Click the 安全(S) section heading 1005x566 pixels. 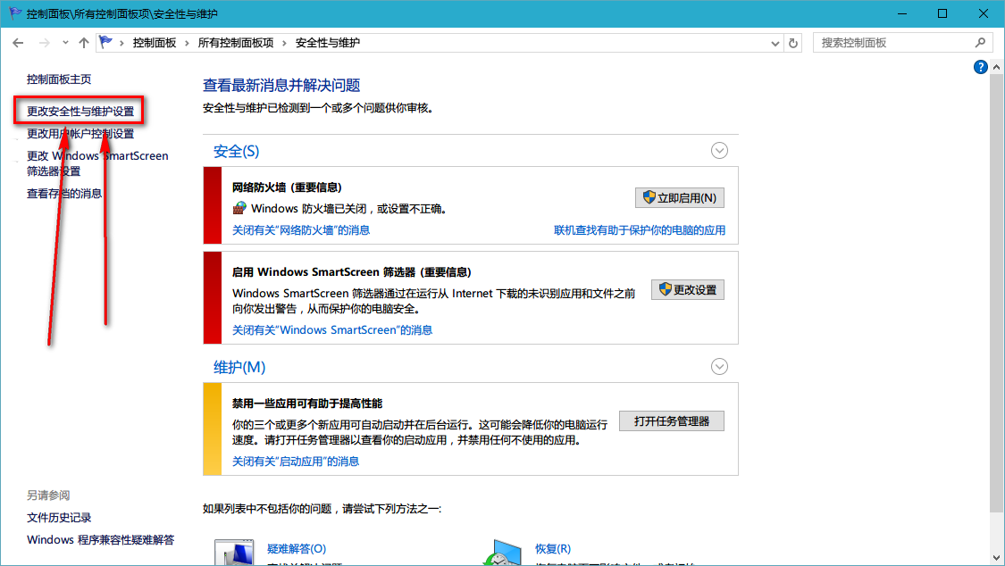click(x=237, y=151)
